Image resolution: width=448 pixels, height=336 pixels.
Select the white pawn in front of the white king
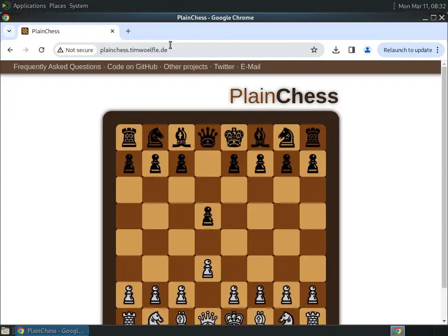pyautogui.click(x=234, y=295)
